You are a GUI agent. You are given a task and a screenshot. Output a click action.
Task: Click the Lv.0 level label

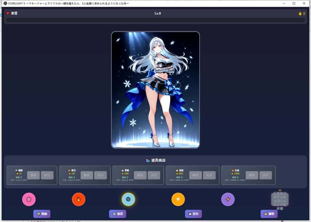tap(158, 13)
